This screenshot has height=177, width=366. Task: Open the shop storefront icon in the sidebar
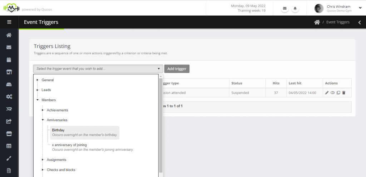(x=9, y=134)
